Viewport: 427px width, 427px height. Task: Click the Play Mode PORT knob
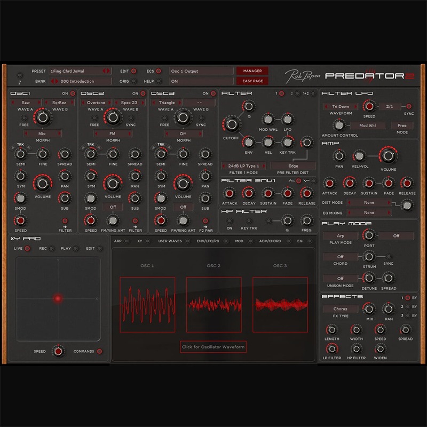369,235
